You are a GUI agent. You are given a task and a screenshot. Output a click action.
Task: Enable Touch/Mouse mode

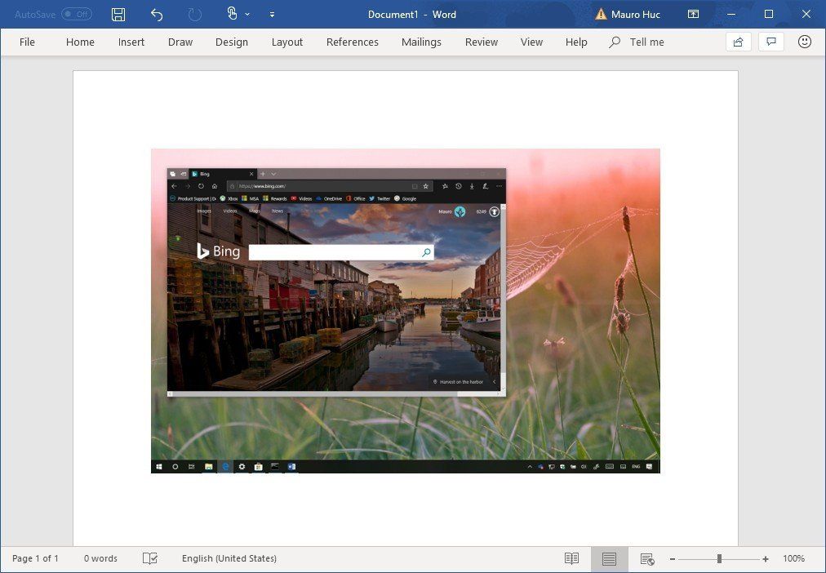point(230,14)
